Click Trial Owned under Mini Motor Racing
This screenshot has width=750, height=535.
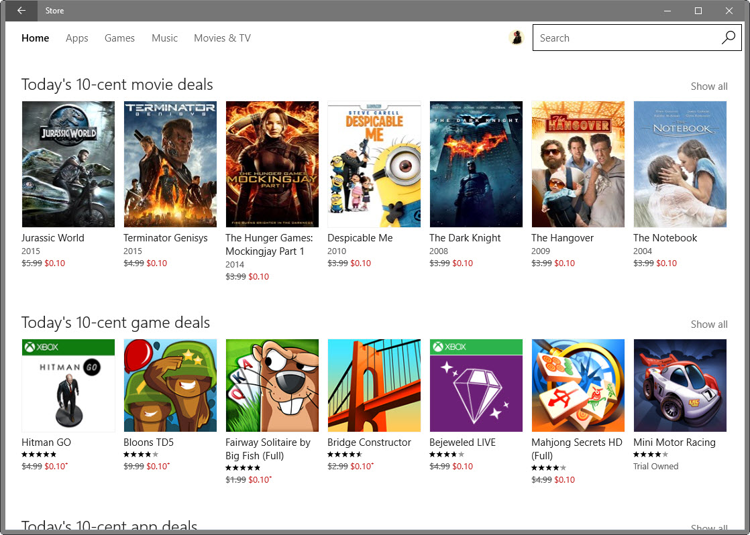point(656,466)
